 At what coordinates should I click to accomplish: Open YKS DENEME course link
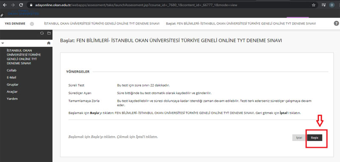click(x=15, y=24)
